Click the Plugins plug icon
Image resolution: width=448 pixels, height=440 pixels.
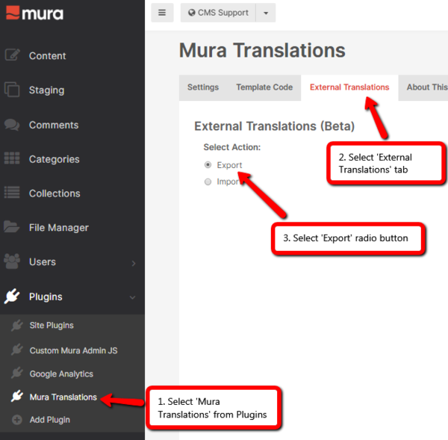tap(12, 296)
